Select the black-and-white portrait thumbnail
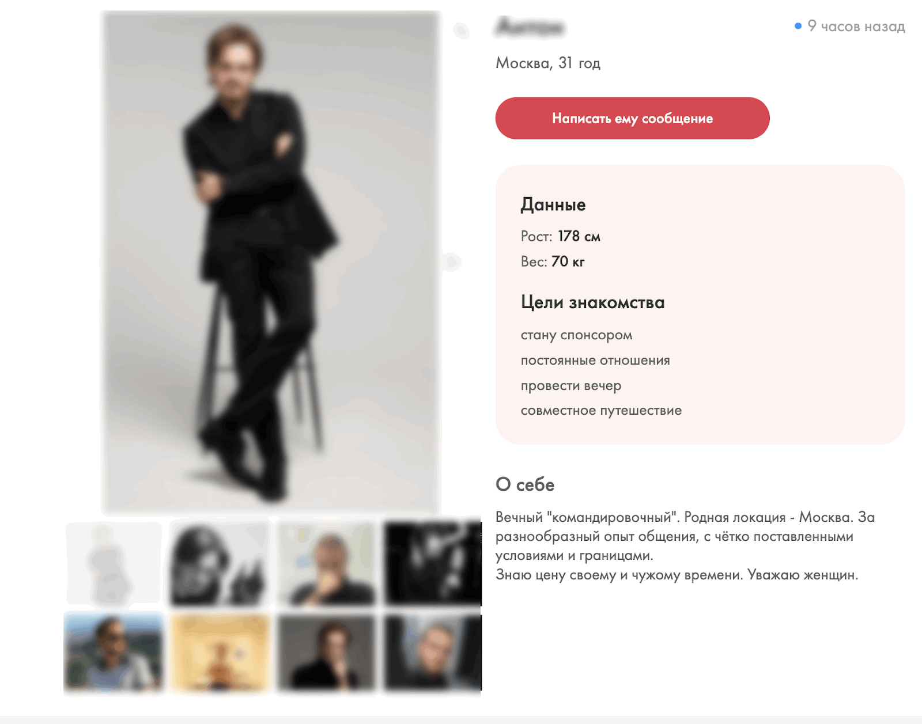The height and width of the screenshot is (724, 922). [x=220, y=563]
